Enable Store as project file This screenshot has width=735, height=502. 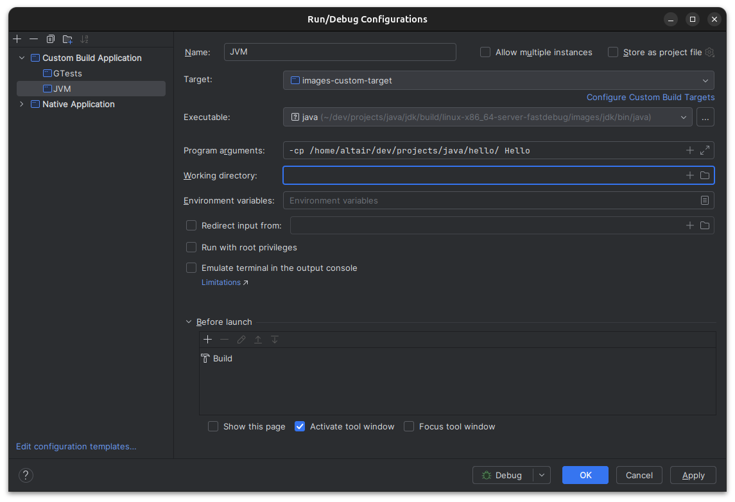coord(613,52)
